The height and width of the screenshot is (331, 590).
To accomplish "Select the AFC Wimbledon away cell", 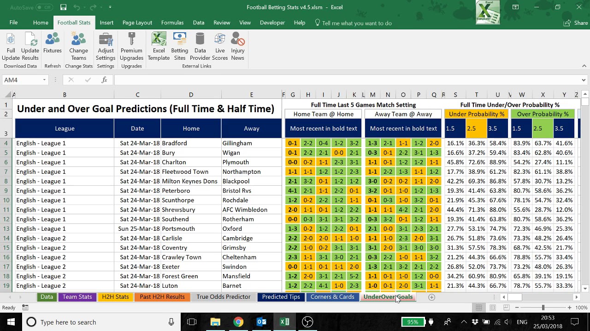I will [251, 210].
